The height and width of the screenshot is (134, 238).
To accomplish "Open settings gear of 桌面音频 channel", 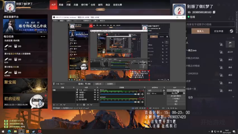I will 143,102.
